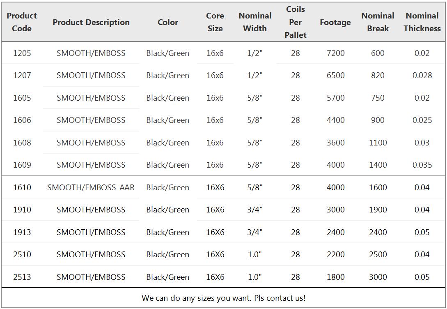Click nominal break value 1600

tap(378, 187)
